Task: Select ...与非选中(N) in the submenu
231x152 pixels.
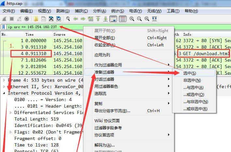Action: point(194,102)
